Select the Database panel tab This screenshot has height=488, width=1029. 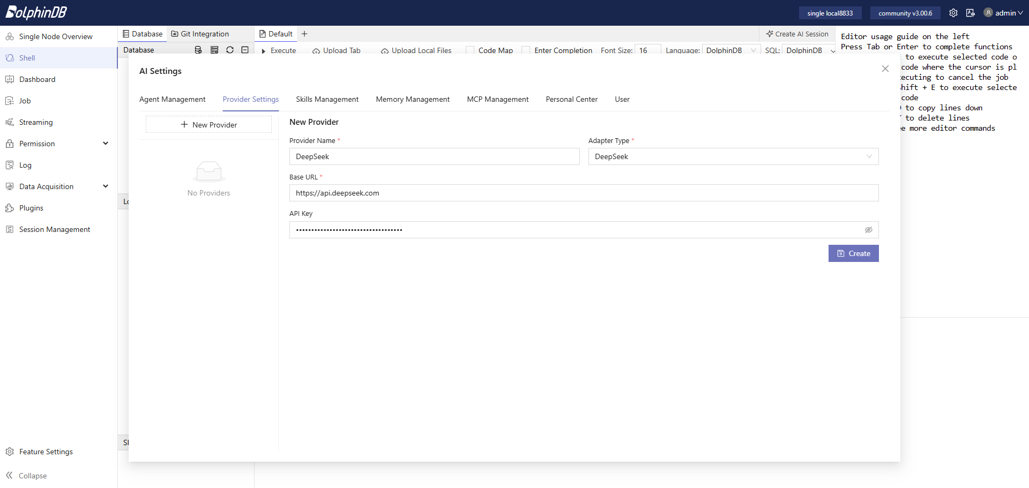tap(143, 34)
